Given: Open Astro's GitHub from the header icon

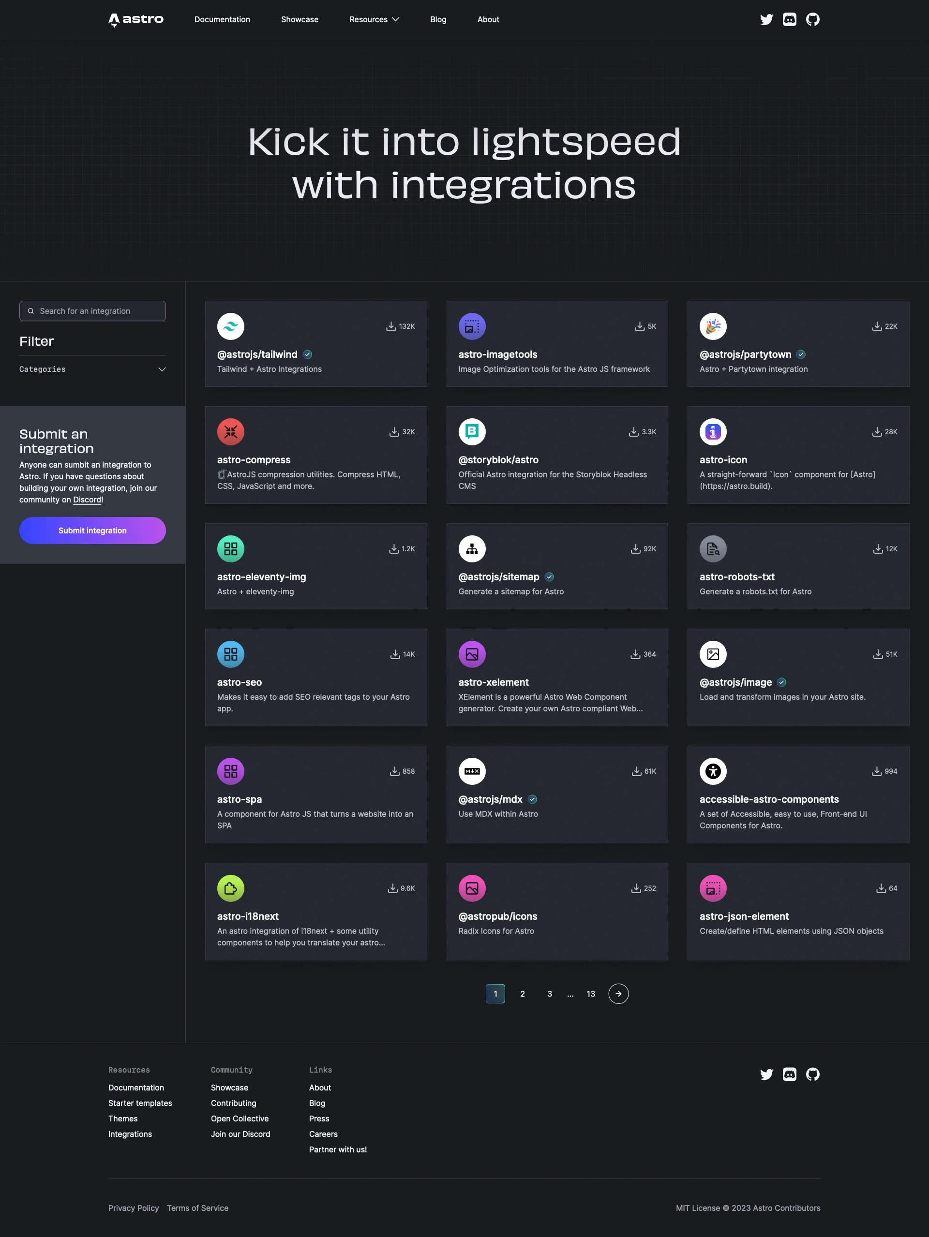Looking at the screenshot, I should pyautogui.click(x=812, y=19).
